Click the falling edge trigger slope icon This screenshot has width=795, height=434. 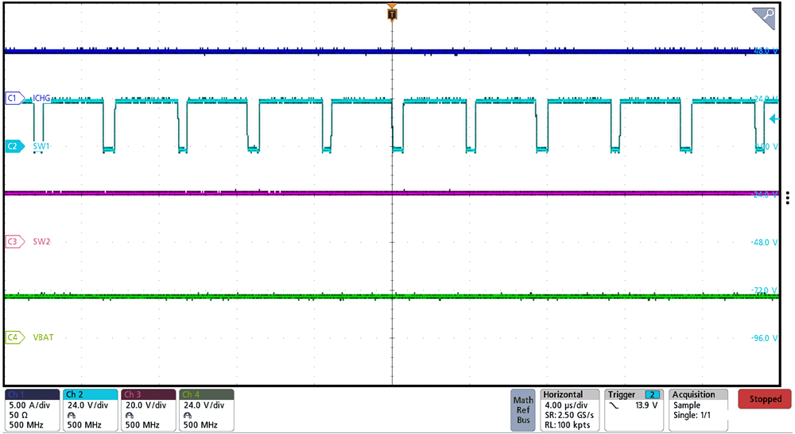(614, 405)
